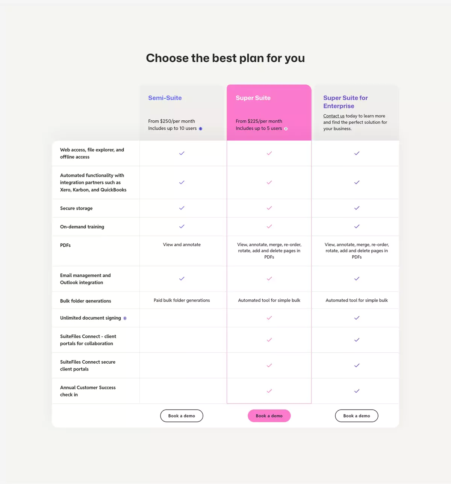This screenshot has width=451, height=484.
Task: Click the info icon beside 10 users
Action: click(200, 129)
